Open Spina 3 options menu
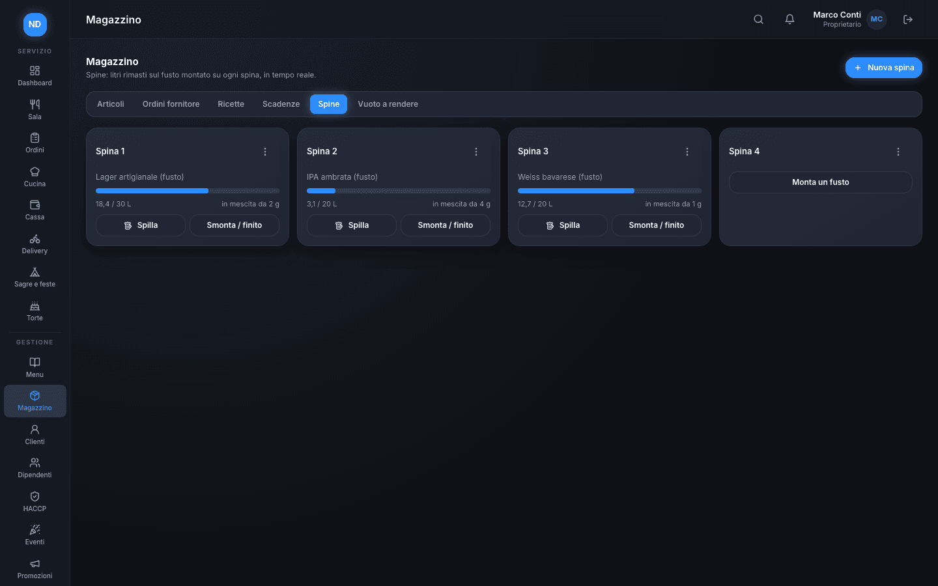This screenshot has height=586, width=938. 687,152
